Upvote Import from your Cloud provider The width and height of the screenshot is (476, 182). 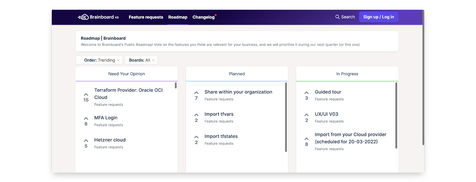[x=307, y=139]
